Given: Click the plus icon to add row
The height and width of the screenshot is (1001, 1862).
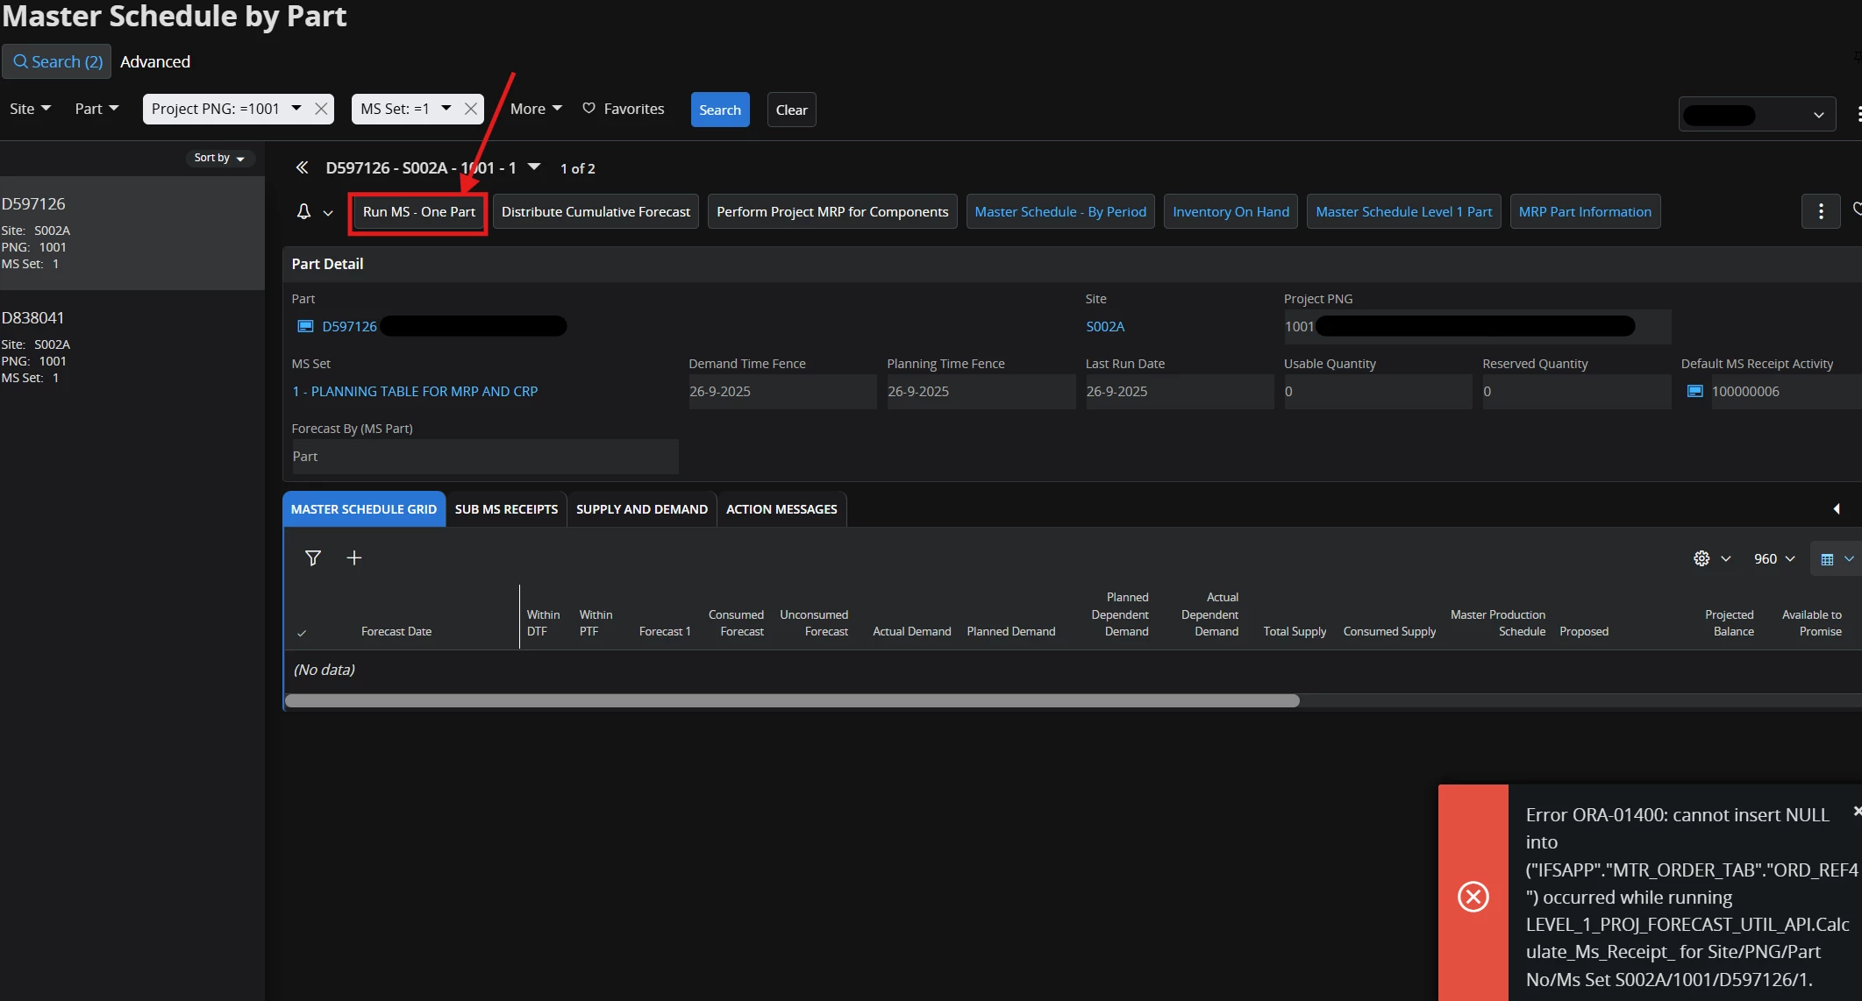Looking at the screenshot, I should pyautogui.click(x=353, y=557).
